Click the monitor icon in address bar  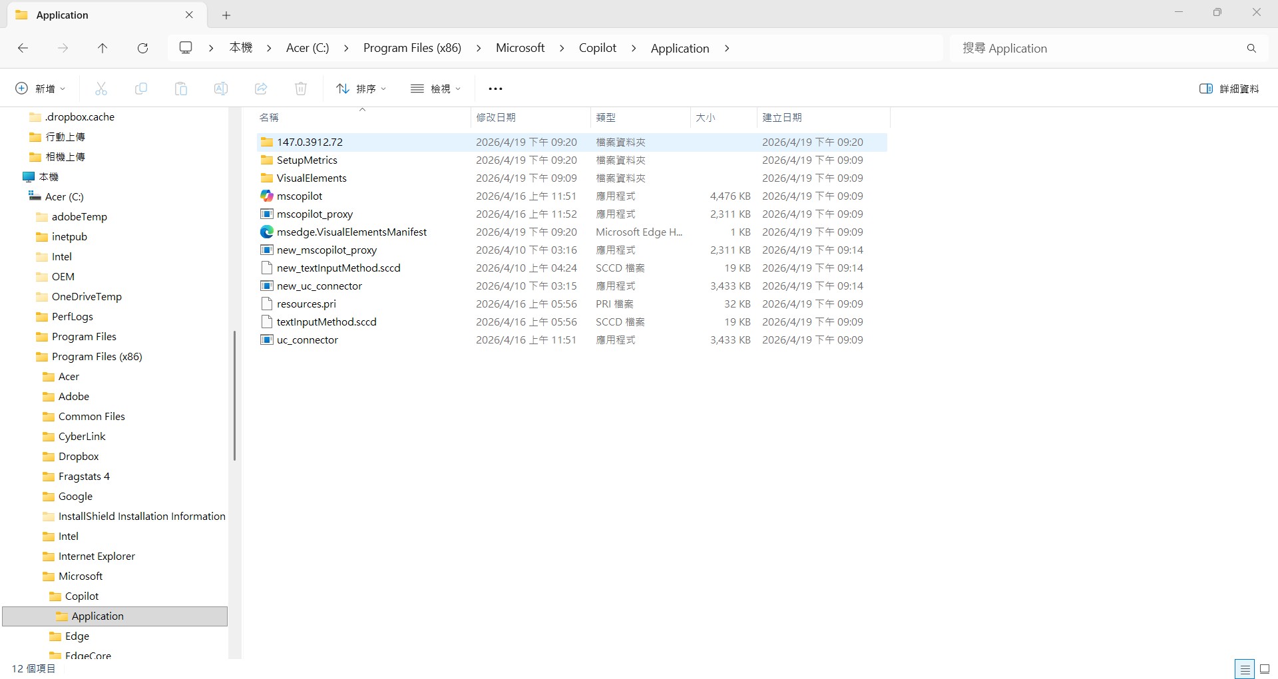186,48
